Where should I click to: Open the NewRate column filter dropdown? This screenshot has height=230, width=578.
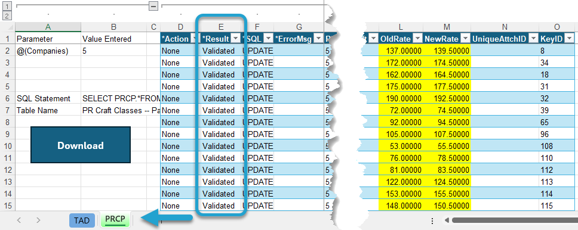point(466,39)
